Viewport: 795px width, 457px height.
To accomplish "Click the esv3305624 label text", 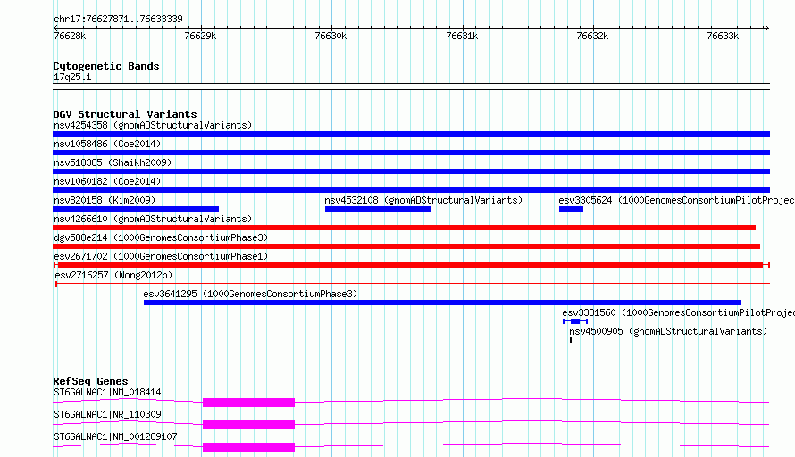I will [x=676, y=200].
